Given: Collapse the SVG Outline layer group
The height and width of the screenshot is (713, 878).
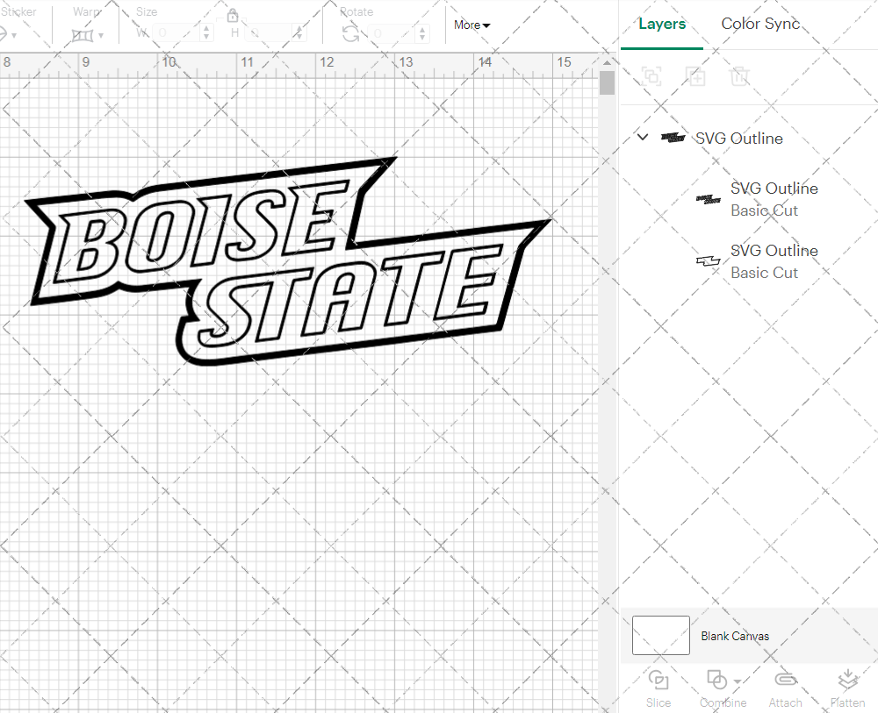Looking at the screenshot, I should 642,138.
